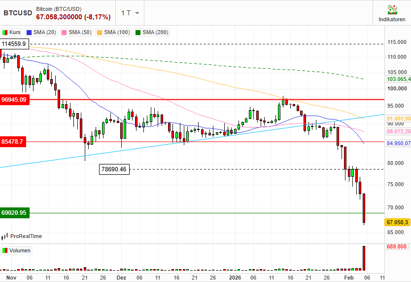This screenshot has width=411, height=282.
Task: Click the Volumen red-green legend icon
Action: (5, 250)
